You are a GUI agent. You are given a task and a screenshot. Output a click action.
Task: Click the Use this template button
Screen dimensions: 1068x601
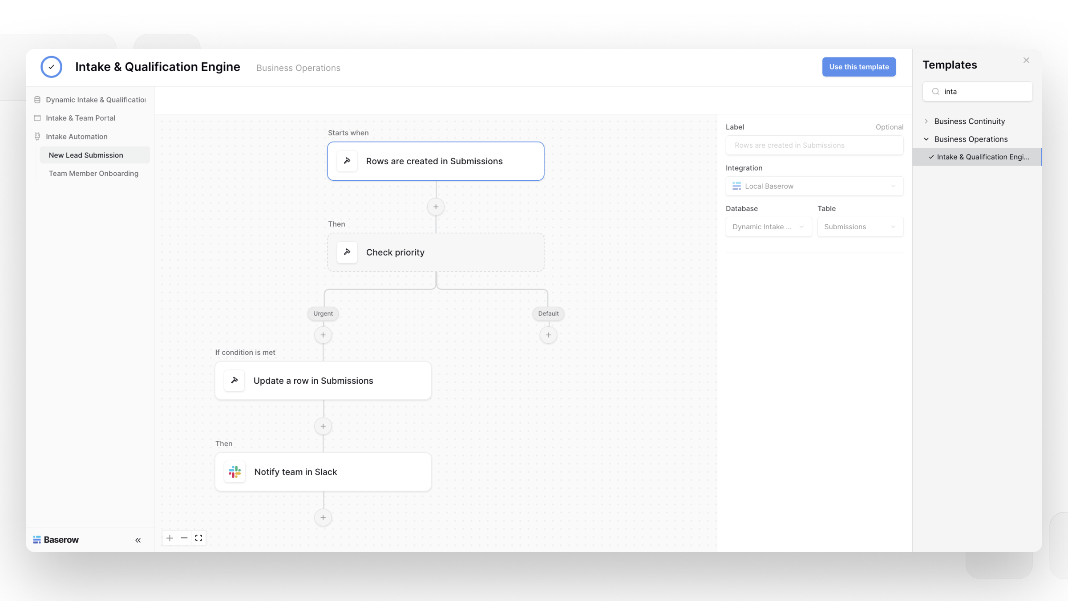(x=858, y=67)
